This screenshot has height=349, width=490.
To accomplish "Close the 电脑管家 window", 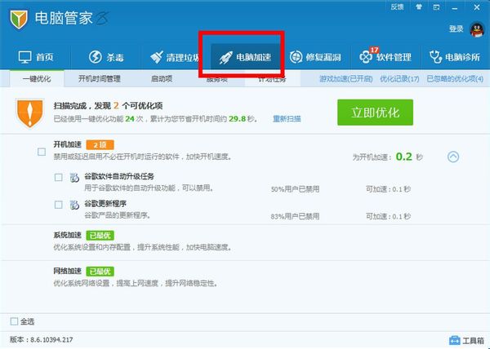I will pos(477,7).
